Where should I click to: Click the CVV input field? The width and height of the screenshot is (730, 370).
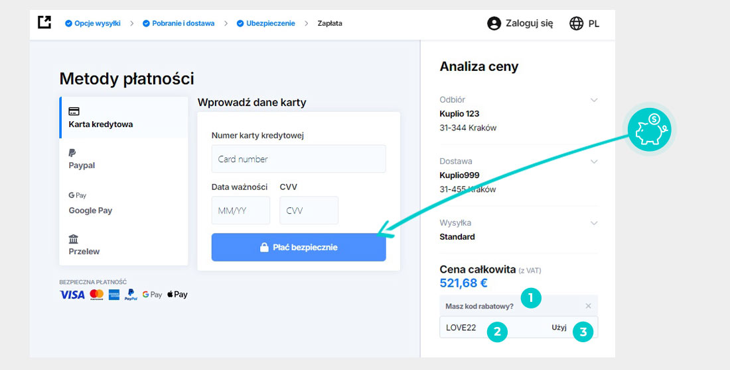click(x=309, y=210)
